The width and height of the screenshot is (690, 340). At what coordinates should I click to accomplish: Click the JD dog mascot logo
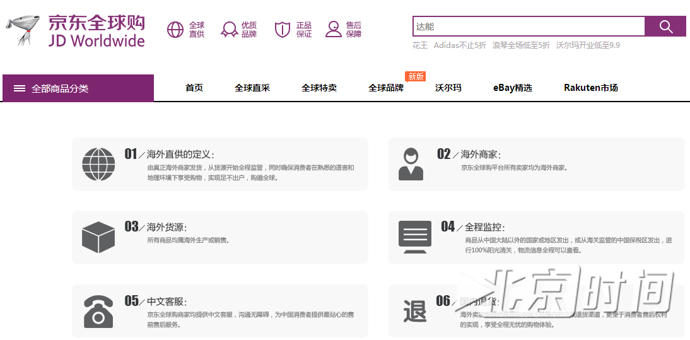coord(23,30)
